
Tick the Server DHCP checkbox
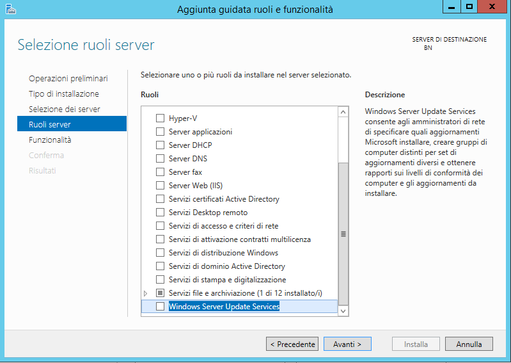pyautogui.click(x=160, y=145)
